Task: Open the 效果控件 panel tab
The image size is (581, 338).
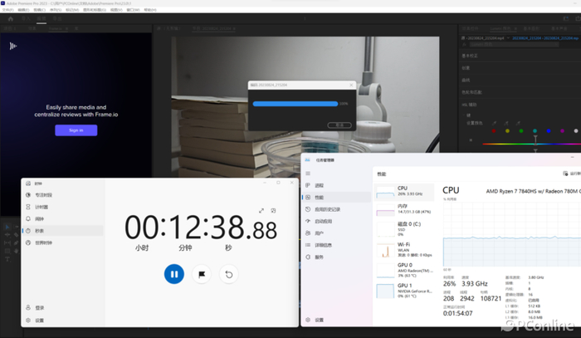Action: point(471,28)
